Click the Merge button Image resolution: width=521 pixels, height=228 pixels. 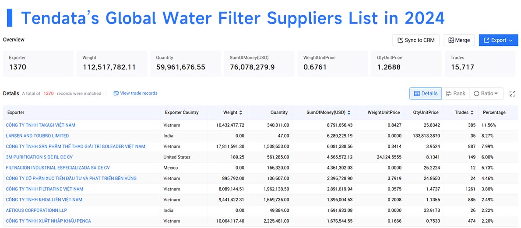pyautogui.click(x=459, y=40)
